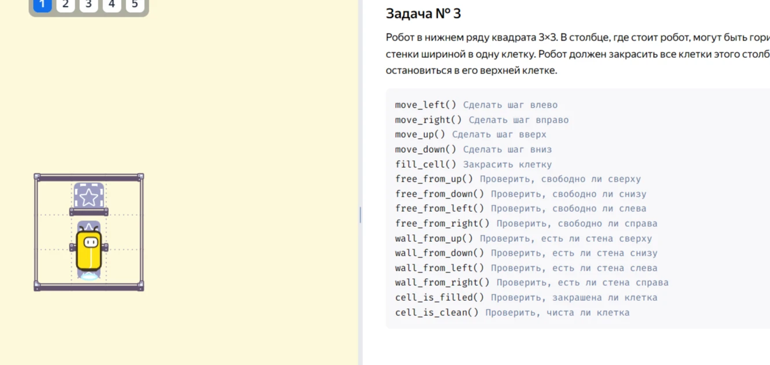770x365 pixels.
Task: Click 'Проверить, закрашена ли клетка'
Action: (574, 297)
